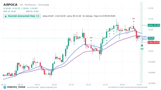This screenshot has width=161, height=90.
Task: Click the O 20.60 open price value
Action: pos(7,8)
